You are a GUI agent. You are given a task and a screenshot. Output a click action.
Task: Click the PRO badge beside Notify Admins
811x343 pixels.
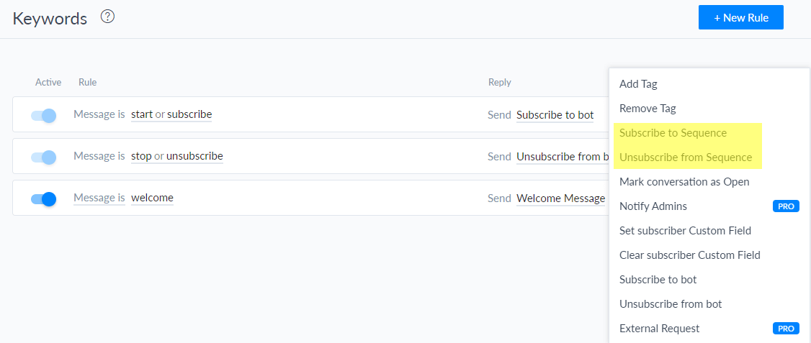point(786,206)
